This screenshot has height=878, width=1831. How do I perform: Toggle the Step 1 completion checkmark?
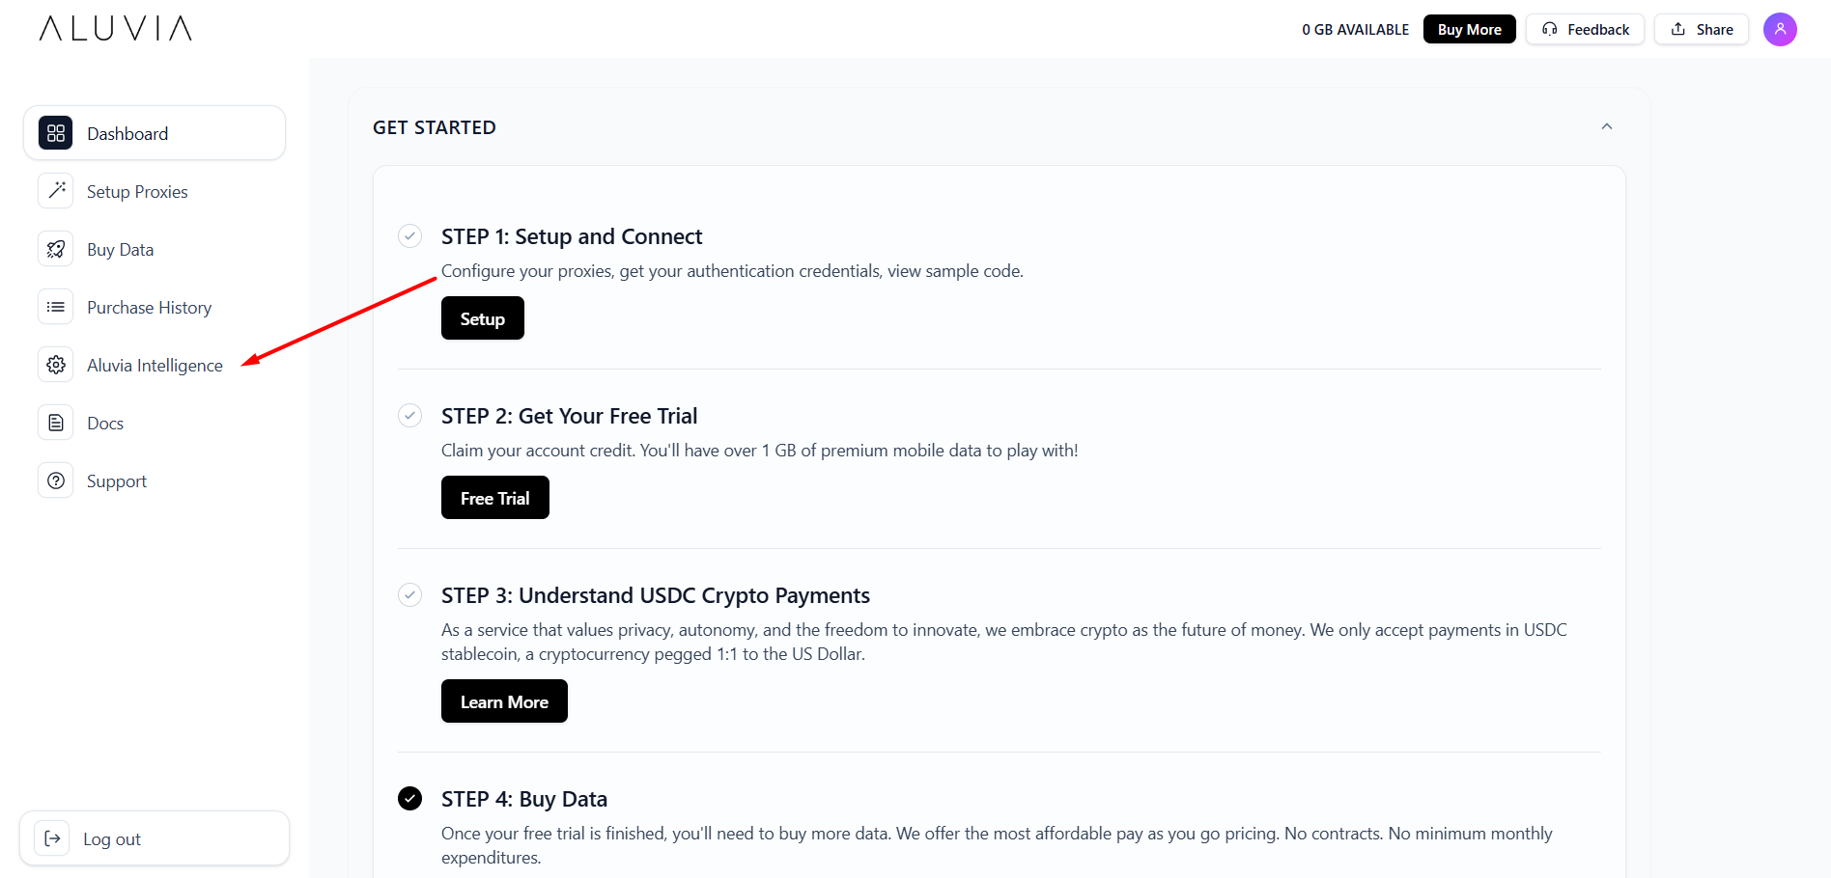410,236
